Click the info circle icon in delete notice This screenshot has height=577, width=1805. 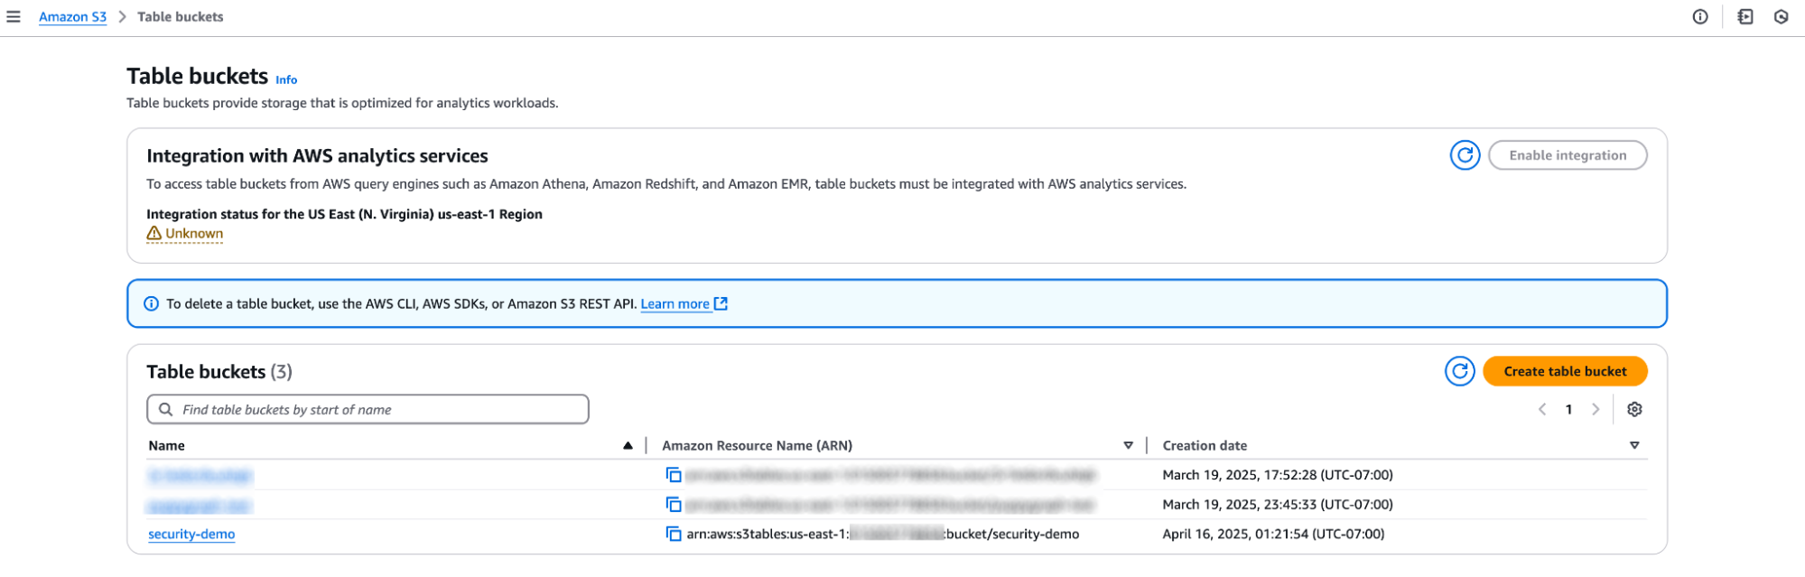coord(152,303)
